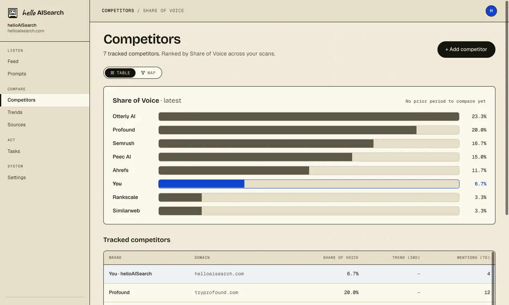This screenshot has width=509, height=305.
Task: Click the 23.3% value for Otterly AI
Action: tap(479, 116)
